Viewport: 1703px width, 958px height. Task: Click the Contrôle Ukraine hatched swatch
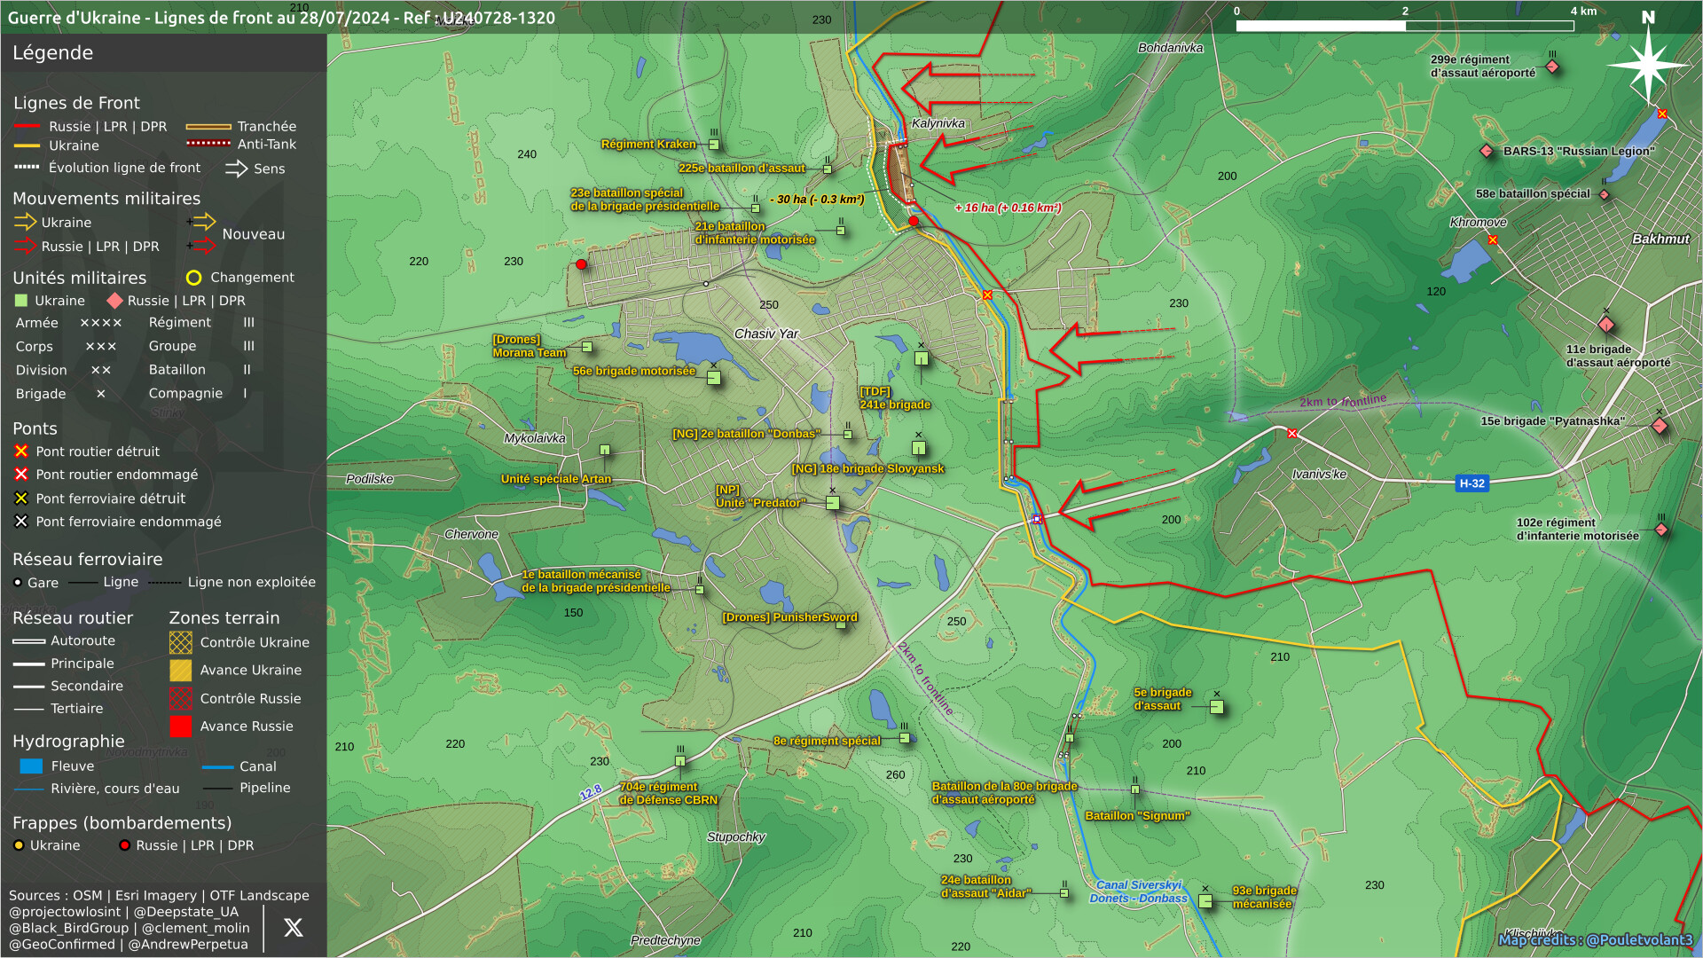pos(180,642)
